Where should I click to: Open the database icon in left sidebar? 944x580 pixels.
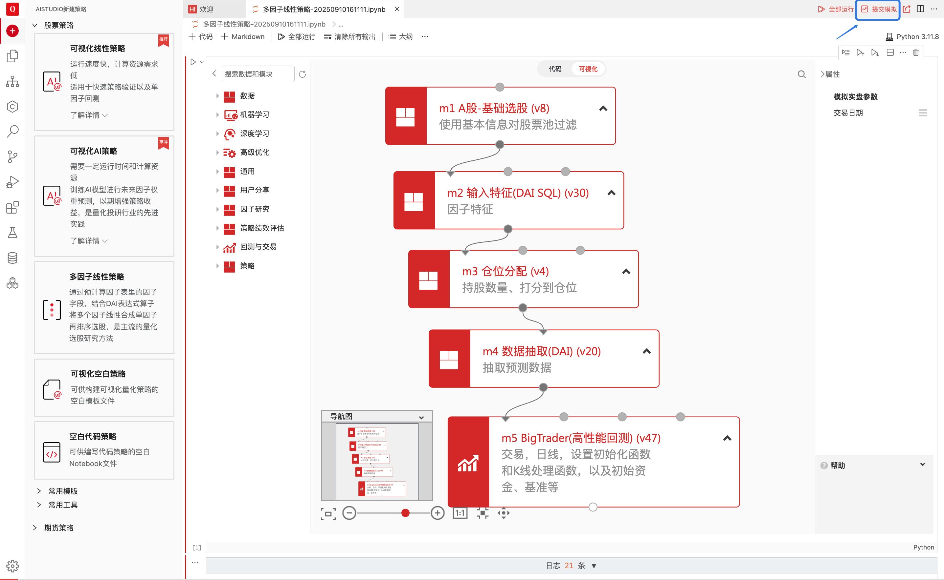click(12, 258)
